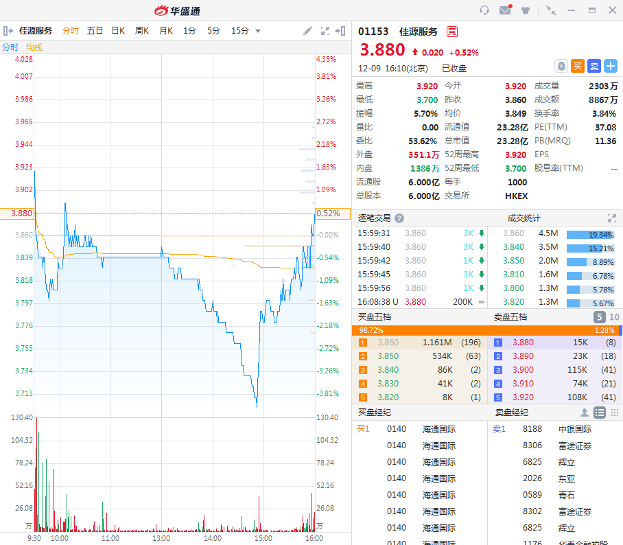
Task: Select bid level 1 at 3.860
Action: coord(419,343)
